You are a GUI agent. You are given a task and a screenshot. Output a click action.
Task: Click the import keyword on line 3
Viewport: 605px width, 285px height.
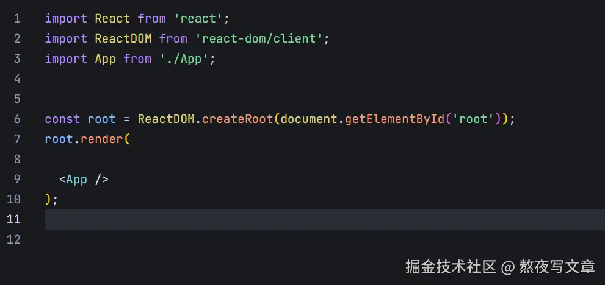pos(66,59)
